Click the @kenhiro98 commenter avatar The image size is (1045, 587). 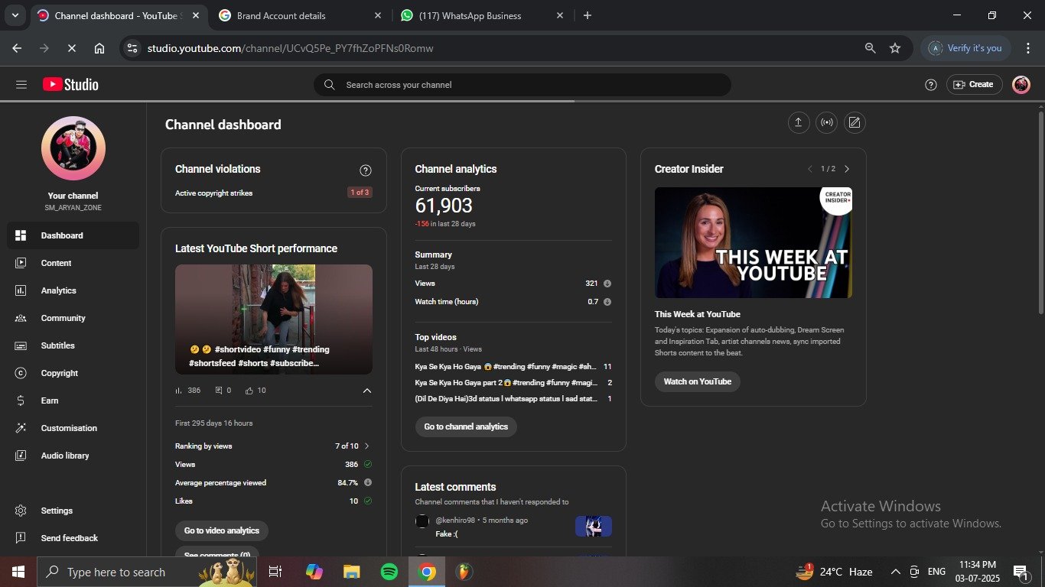pyautogui.click(x=422, y=521)
